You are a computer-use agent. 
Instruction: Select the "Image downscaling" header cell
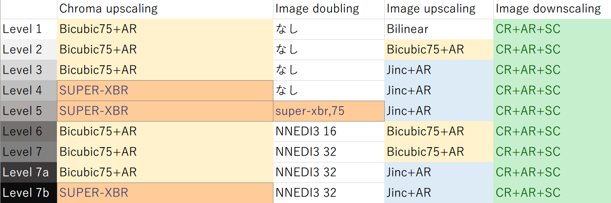(552, 9)
